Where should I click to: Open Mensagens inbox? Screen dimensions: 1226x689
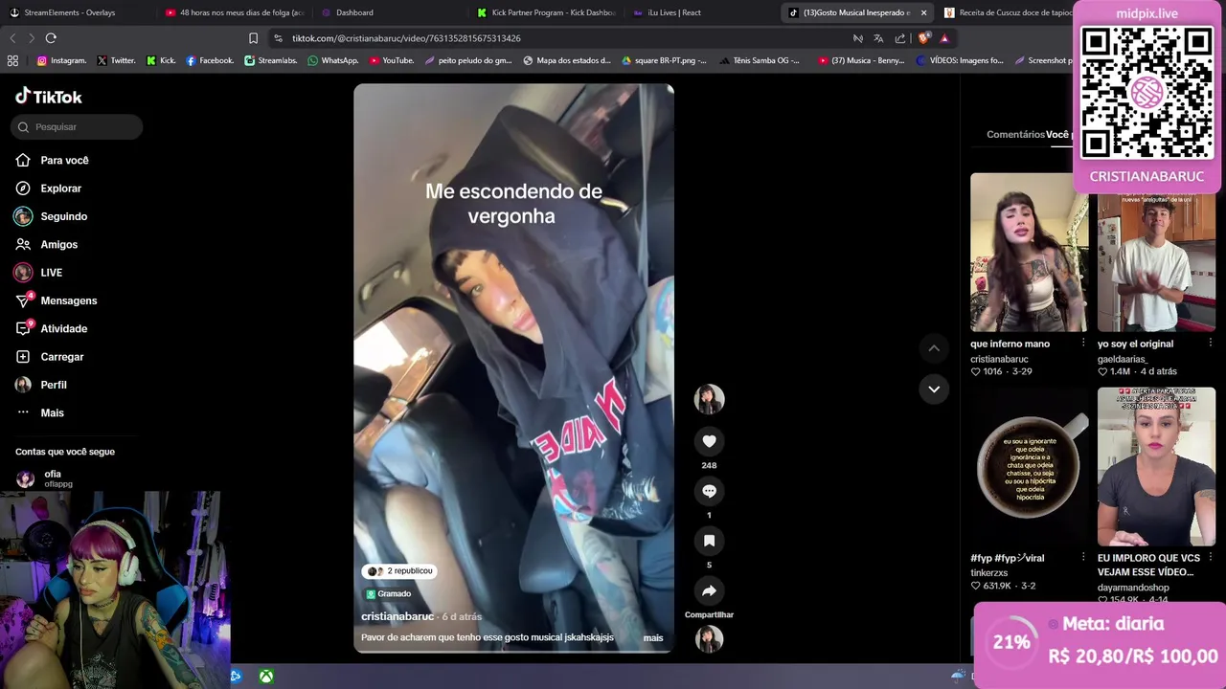pos(57,300)
